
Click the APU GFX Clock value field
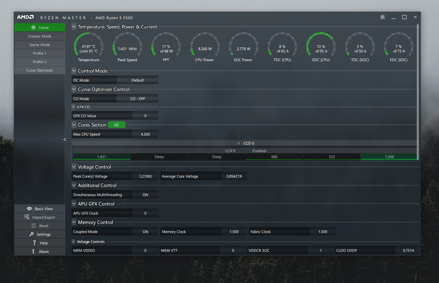click(145, 213)
